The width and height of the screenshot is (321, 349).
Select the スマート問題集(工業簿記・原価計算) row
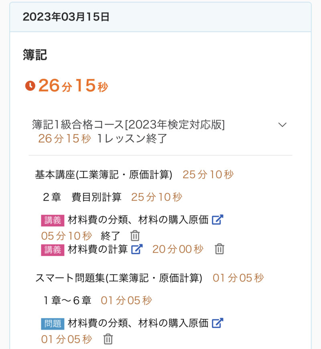119,278
